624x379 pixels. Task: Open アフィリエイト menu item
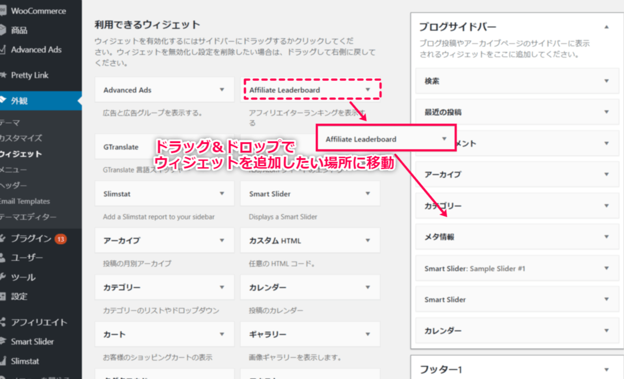click(39, 322)
